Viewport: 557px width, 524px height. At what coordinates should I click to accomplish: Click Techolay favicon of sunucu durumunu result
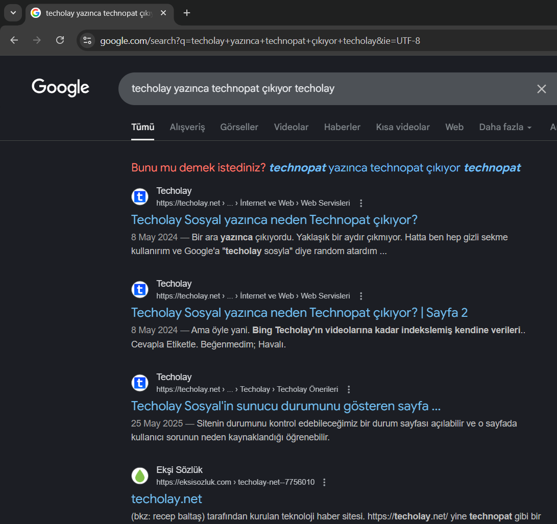(x=140, y=383)
